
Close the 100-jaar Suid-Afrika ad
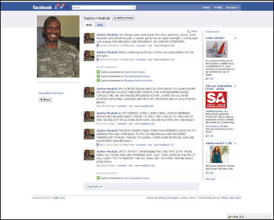pyautogui.click(x=235, y=86)
